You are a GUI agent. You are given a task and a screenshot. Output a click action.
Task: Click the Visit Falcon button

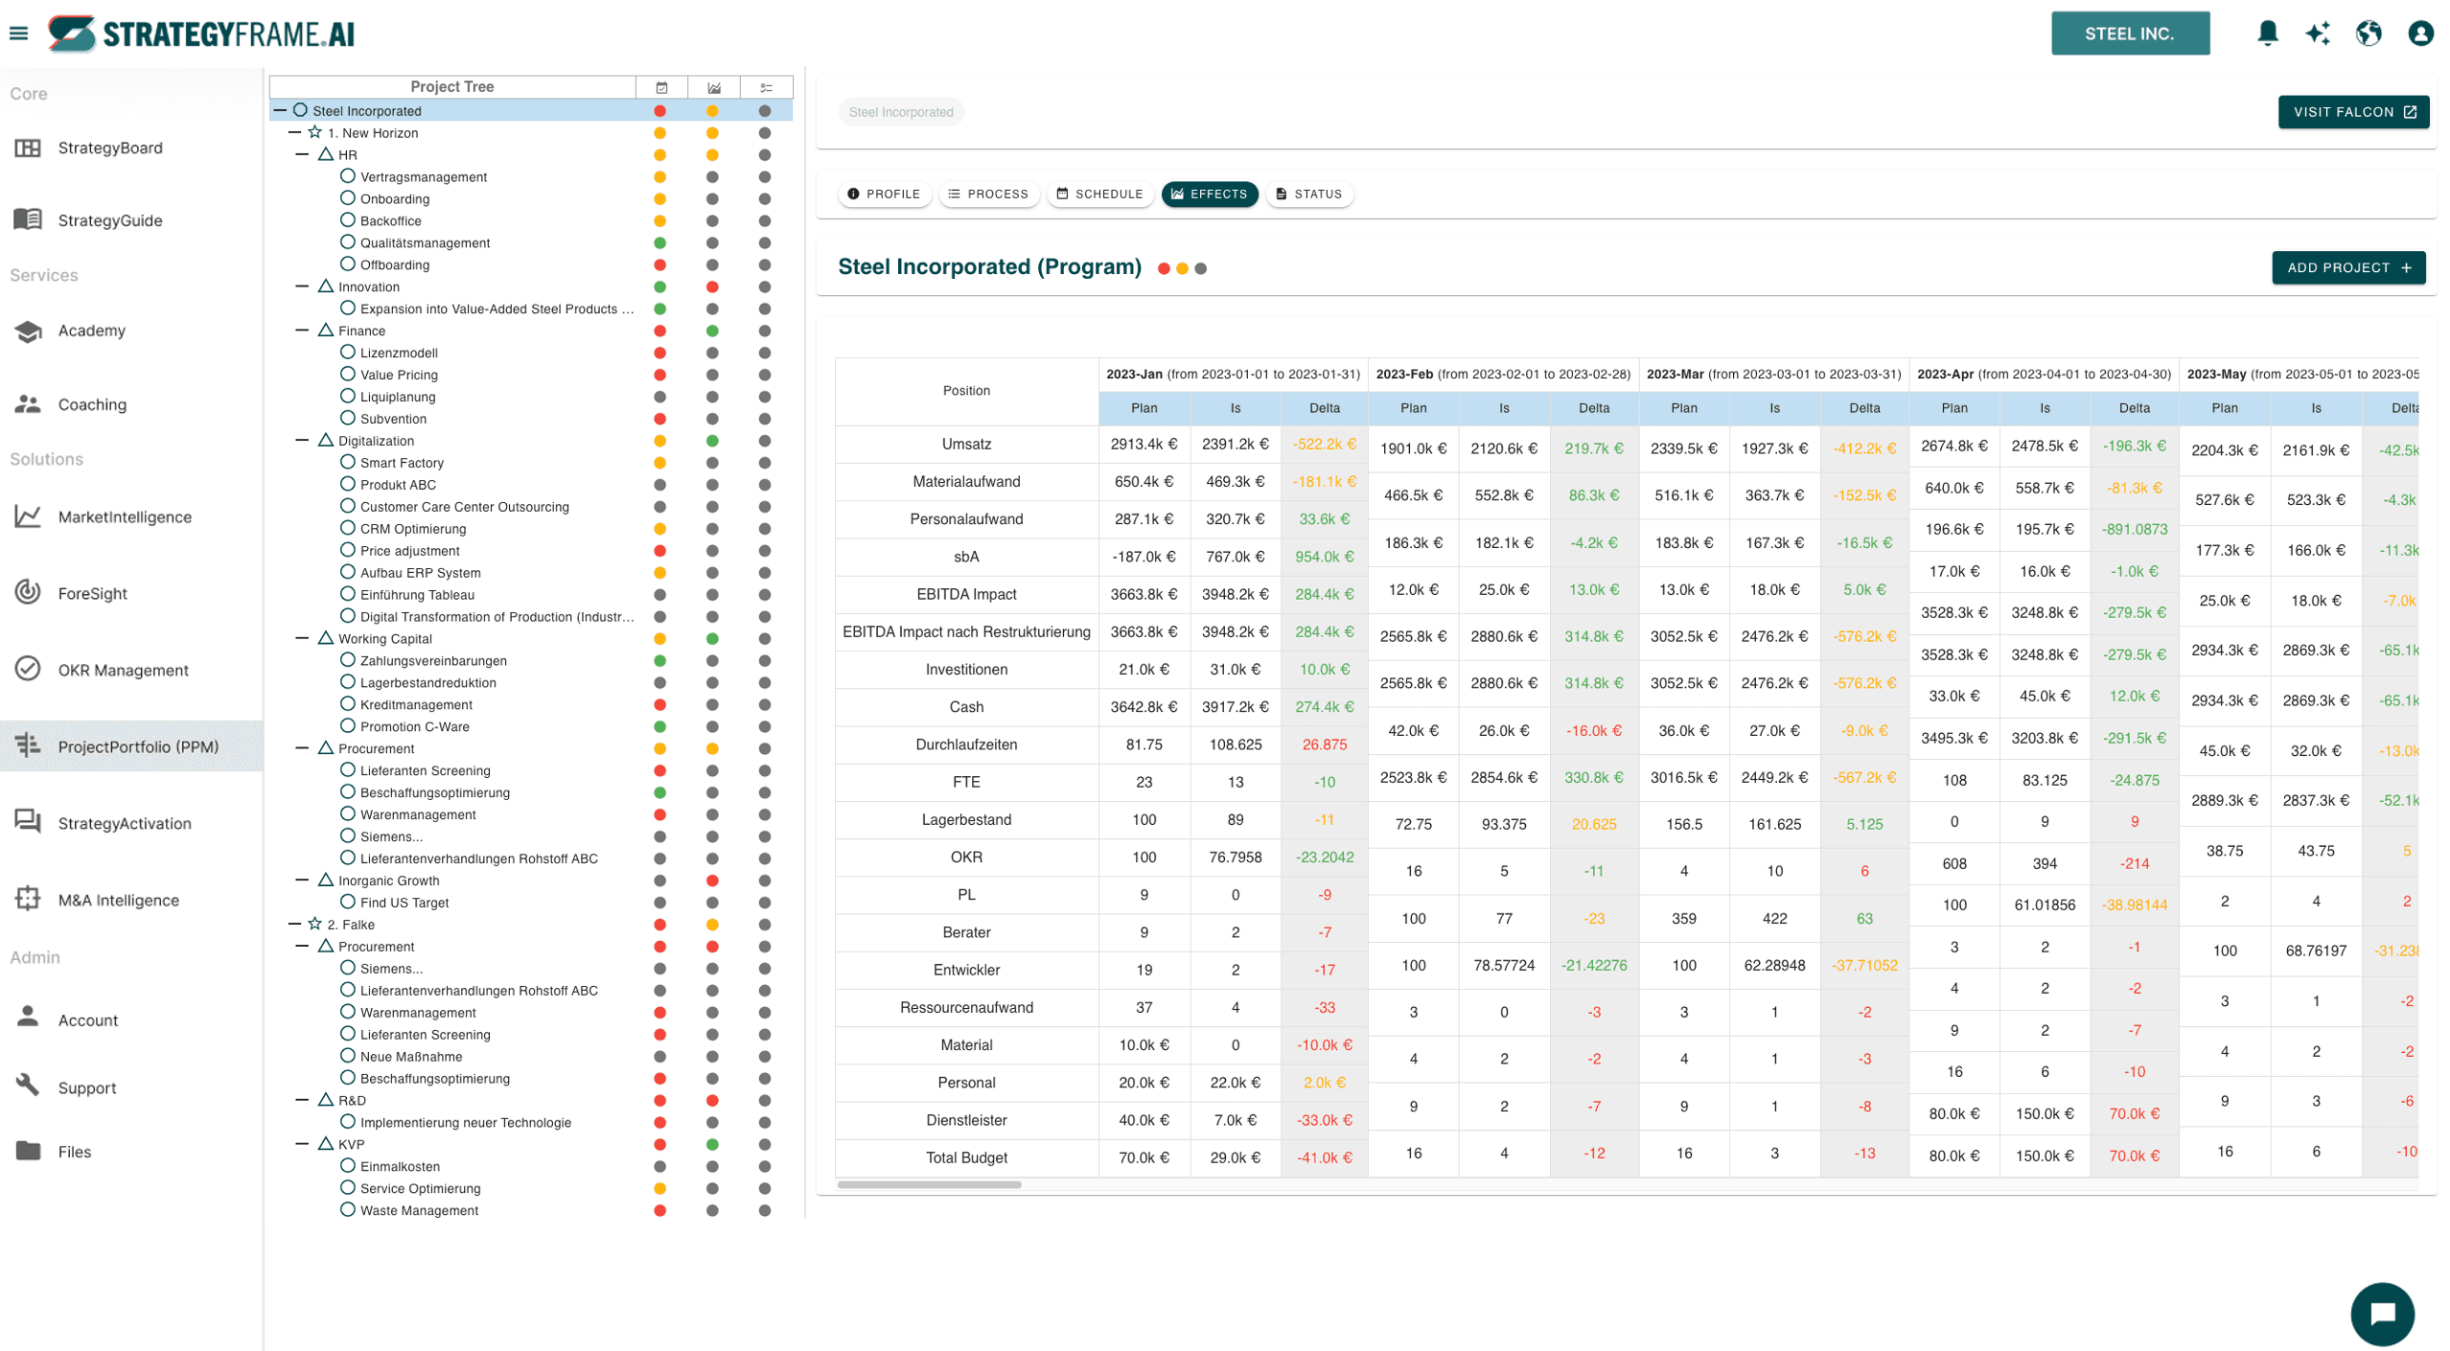point(2353,112)
